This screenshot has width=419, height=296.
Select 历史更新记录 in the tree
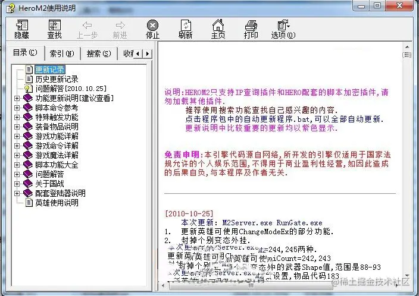click(x=57, y=79)
